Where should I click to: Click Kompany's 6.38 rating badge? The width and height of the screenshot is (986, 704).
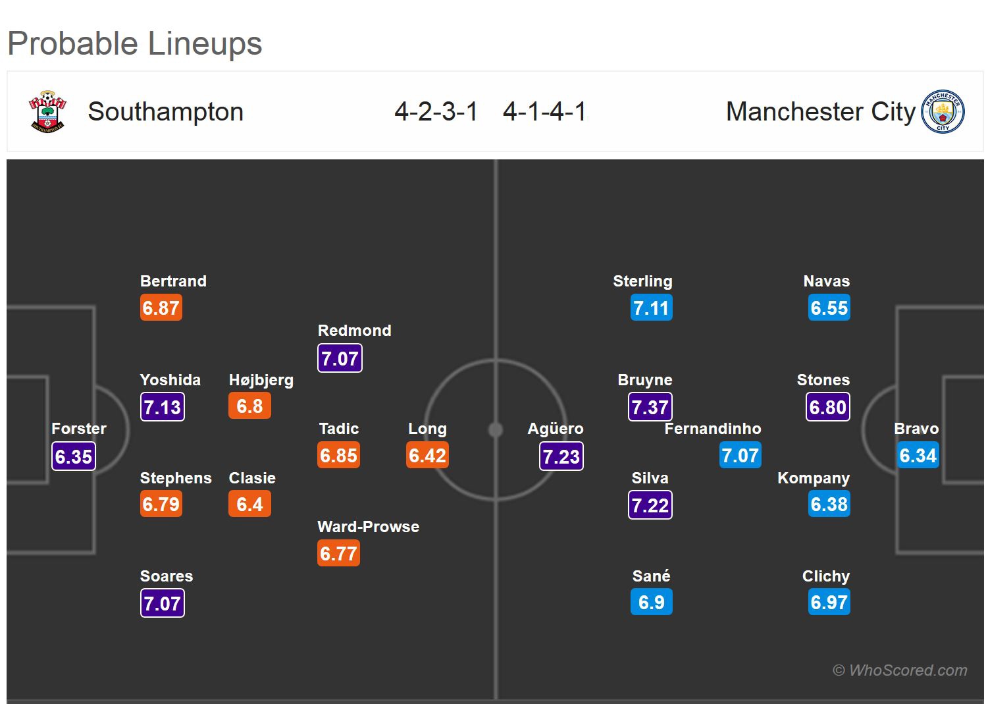pyautogui.click(x=829, y=504)
